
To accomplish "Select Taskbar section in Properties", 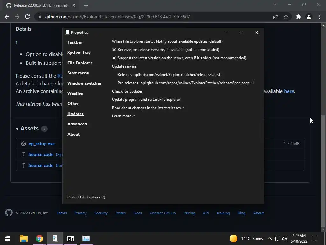I will 75,42.
